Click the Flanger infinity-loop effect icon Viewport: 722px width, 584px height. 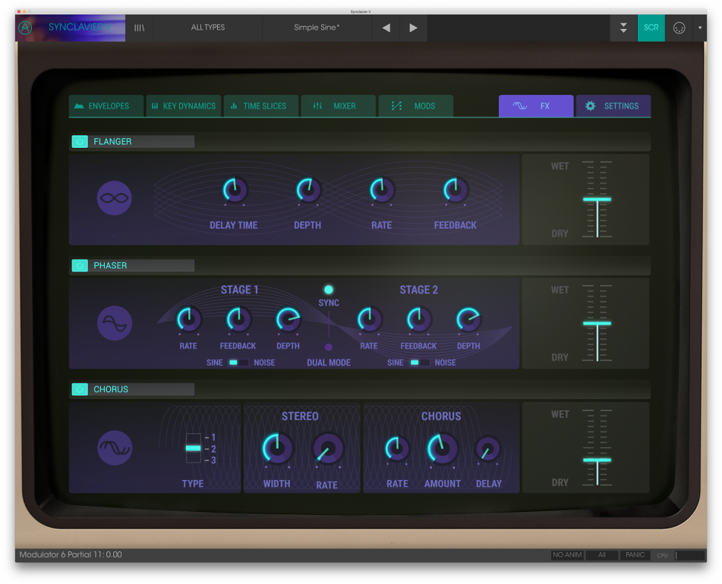[112, 197]
